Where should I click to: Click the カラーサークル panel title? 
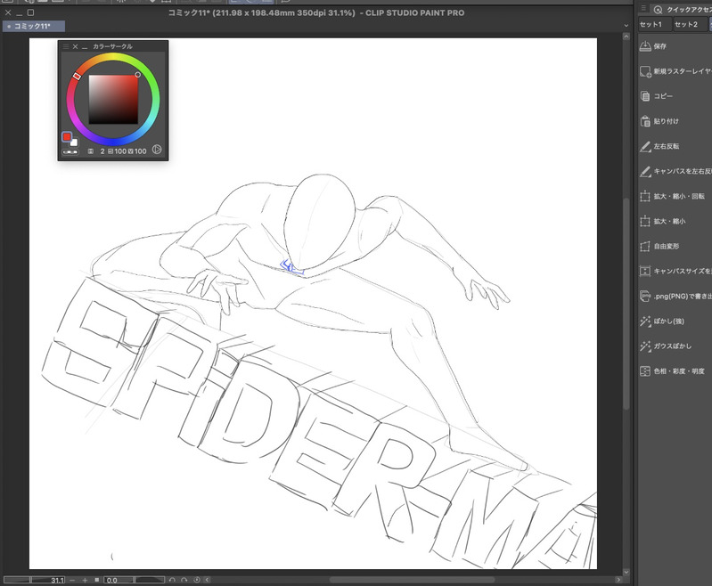click(112, 46)
